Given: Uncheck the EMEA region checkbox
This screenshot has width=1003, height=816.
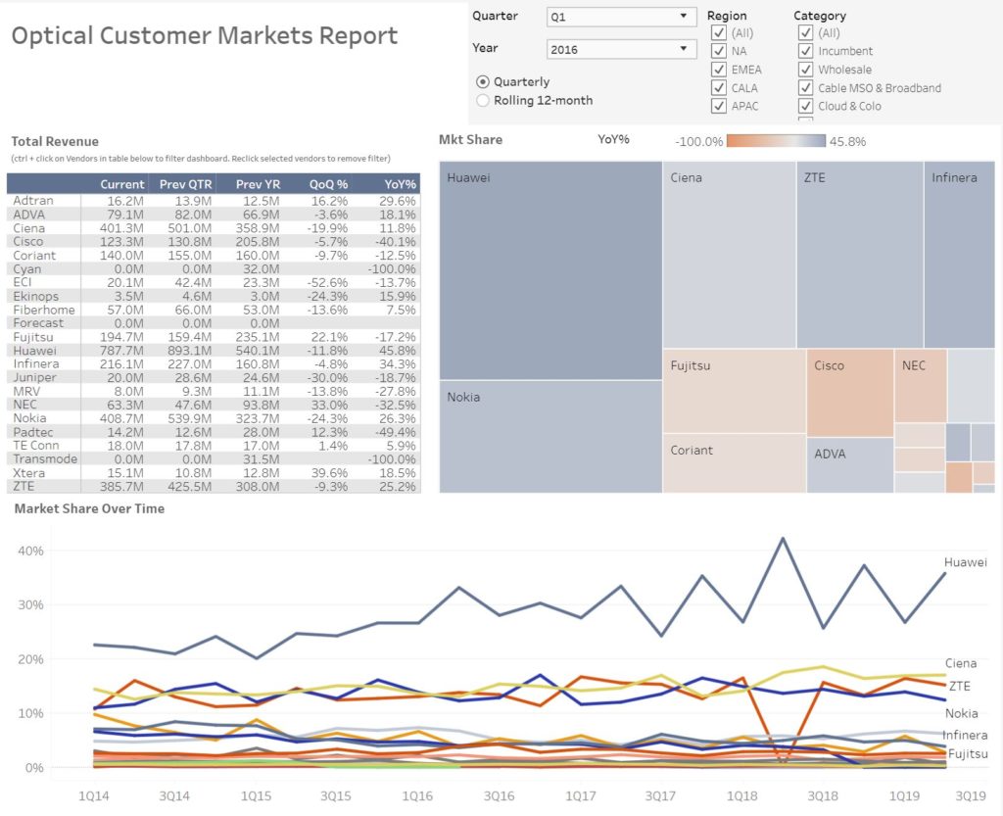Looking at the screenshot, I should click(718, 70).
